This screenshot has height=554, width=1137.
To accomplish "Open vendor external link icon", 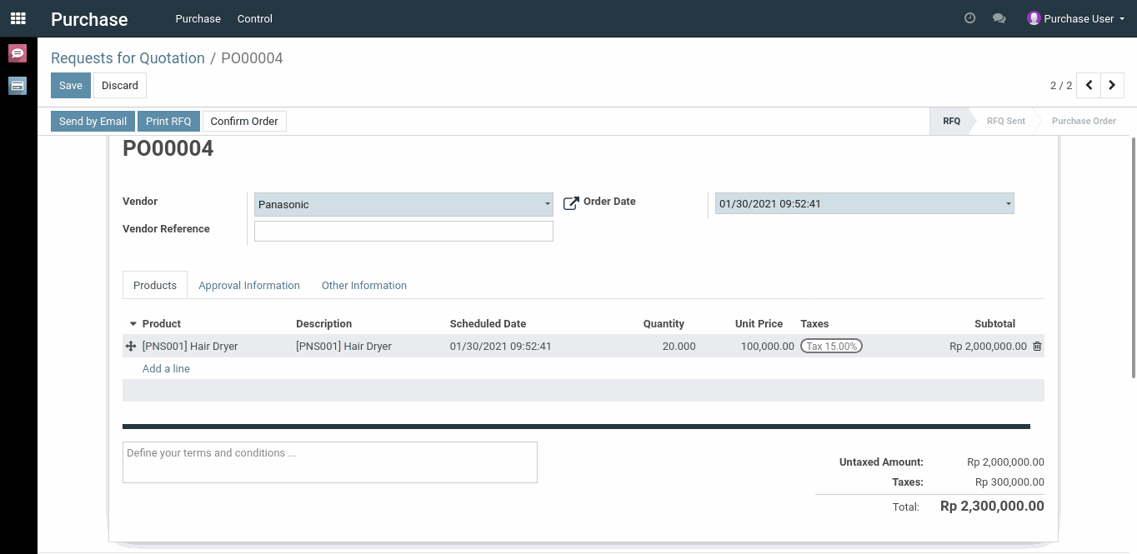I will tap(571, 203).
